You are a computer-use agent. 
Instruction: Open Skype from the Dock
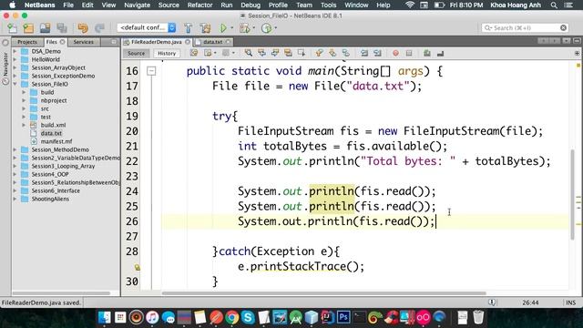(248, 317)
